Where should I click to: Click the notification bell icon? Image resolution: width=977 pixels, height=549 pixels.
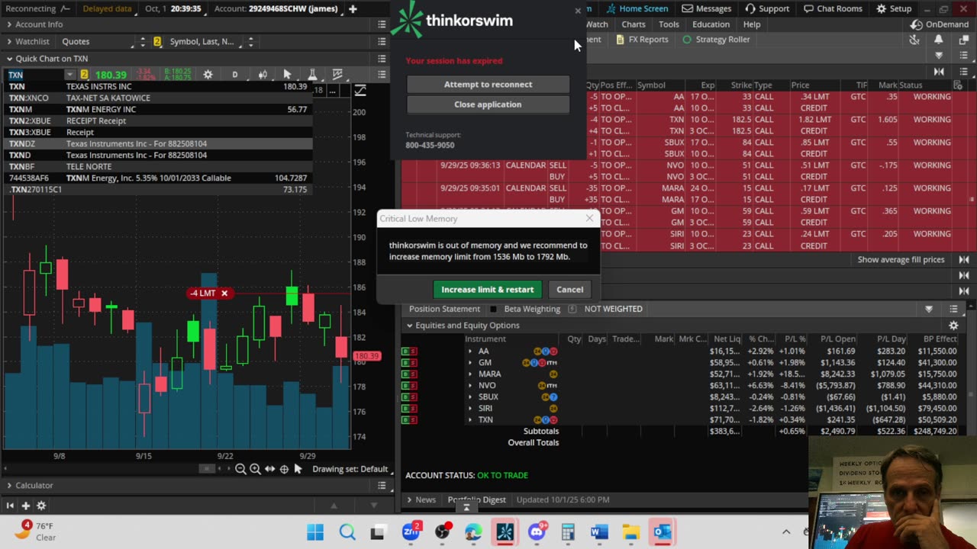939,40
